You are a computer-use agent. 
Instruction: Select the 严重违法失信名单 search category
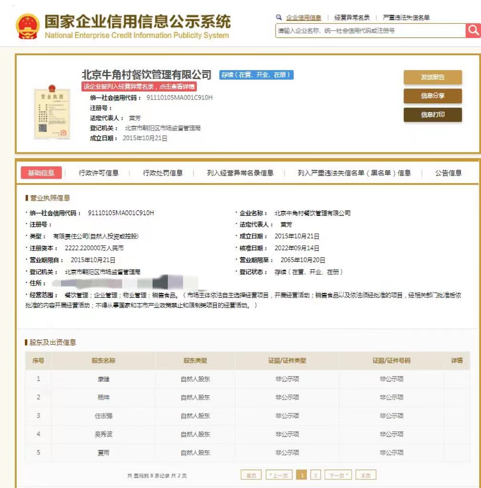[x=406, y=18]
